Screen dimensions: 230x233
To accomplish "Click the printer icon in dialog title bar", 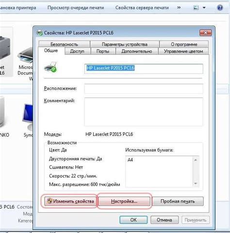I will pyautogui.click(x=39, y=33).
